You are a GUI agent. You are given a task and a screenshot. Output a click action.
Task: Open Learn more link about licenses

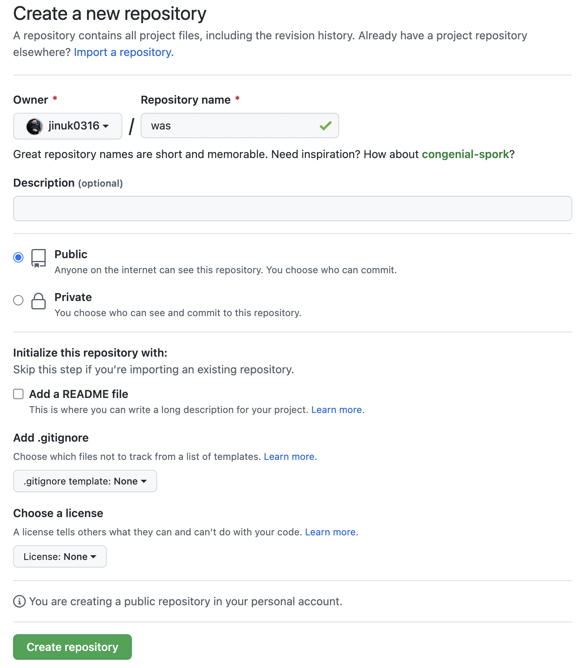click(x=331, y=532)
